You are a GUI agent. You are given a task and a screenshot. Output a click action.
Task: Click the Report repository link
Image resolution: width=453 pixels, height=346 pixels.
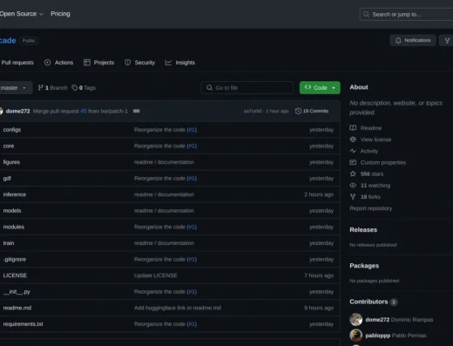click(x=371, y=208)
